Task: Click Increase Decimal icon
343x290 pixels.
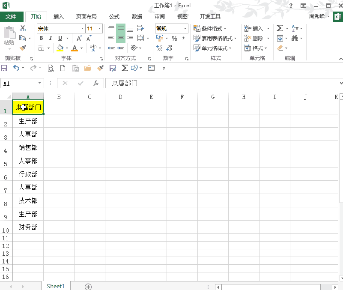Action: (x=159, y=48)
